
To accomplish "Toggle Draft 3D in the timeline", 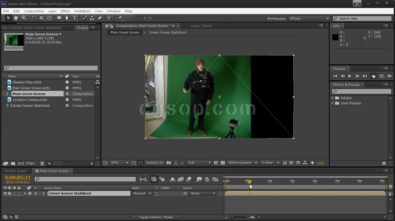I will (x=162, y=179).
